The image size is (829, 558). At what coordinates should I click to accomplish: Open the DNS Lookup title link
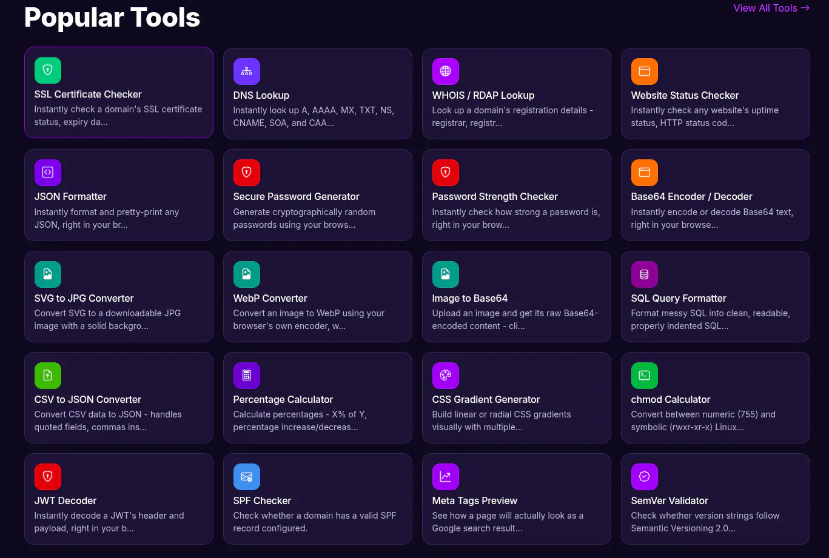pyautogui.click(x=261, y=95)
